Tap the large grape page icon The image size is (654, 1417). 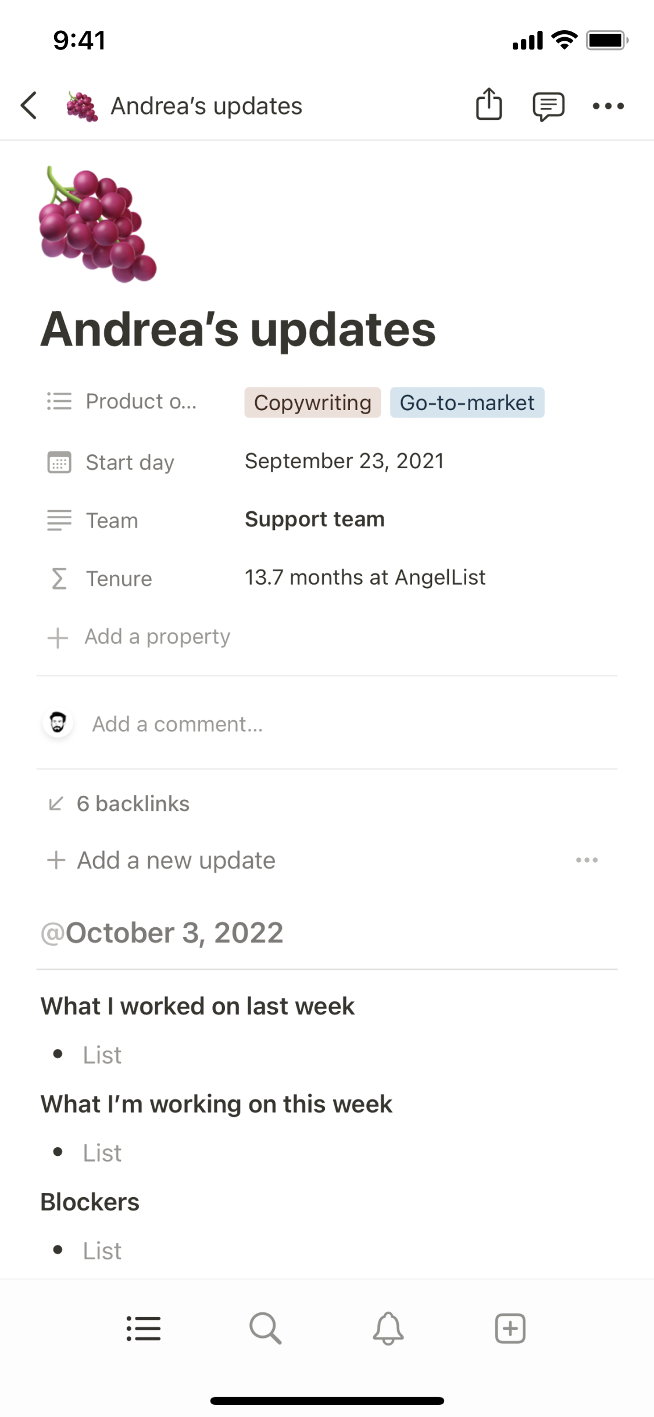pos(98,225)
